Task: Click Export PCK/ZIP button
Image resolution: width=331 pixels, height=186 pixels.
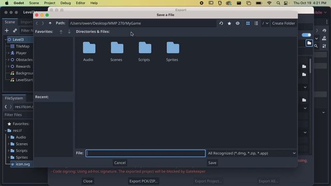Action: click(143, 181)
